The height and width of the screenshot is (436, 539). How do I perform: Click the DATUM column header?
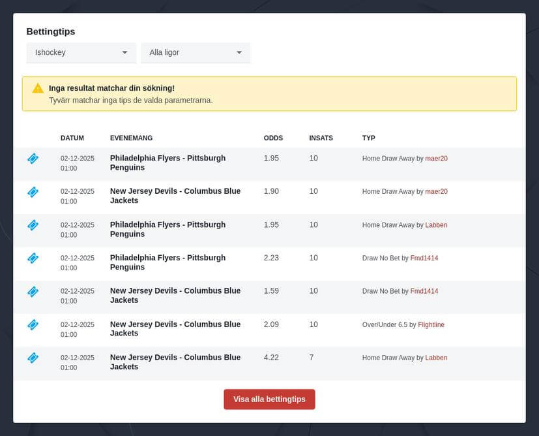point(72,138)
